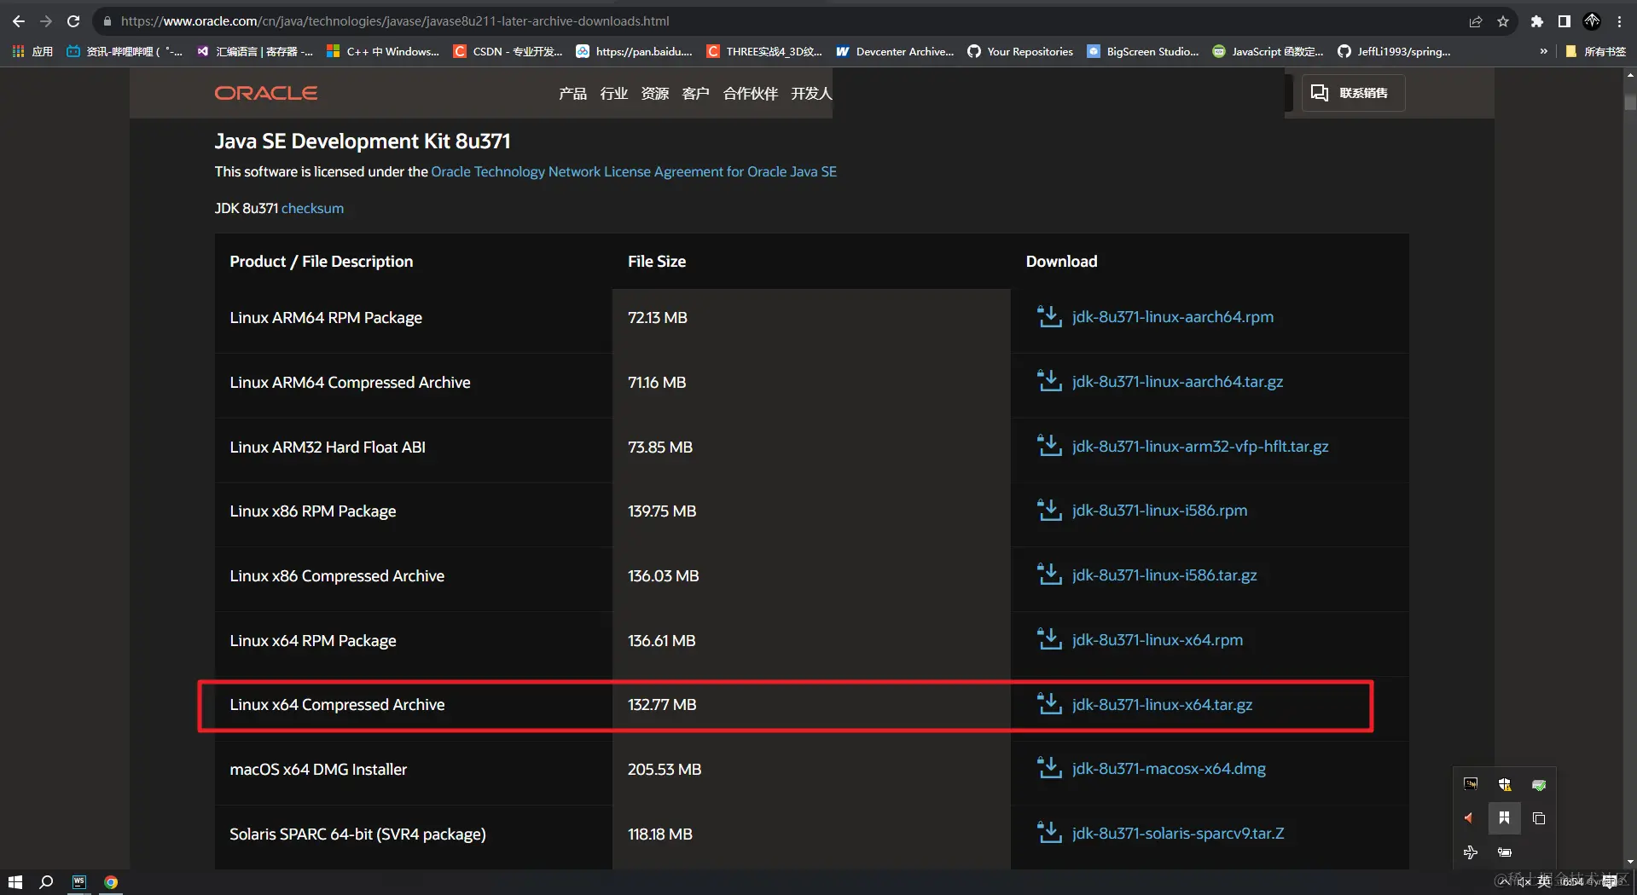Open the 合作伙伴 navigation menu
Viewport: 1637px width, 895px height.
pyautogui.click(x=751, y=93)
